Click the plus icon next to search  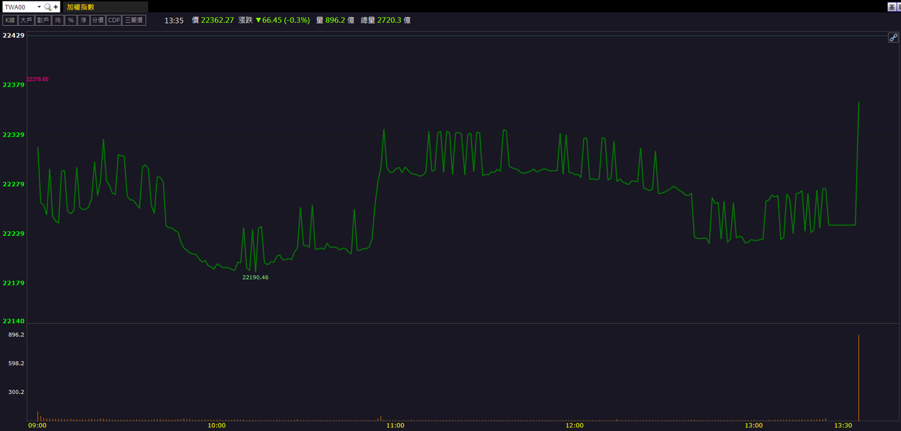pyautogui.click(x=56, y=7)
